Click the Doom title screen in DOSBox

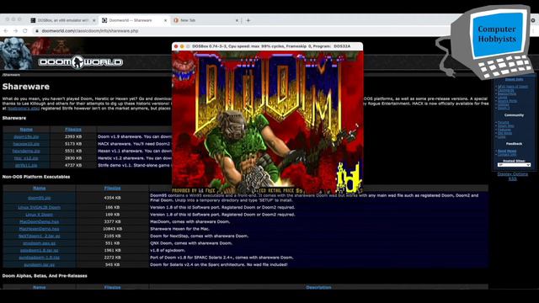[268, 122]
